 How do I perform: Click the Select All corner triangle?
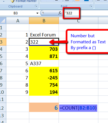pyautogui.click(x=3, y=21)
